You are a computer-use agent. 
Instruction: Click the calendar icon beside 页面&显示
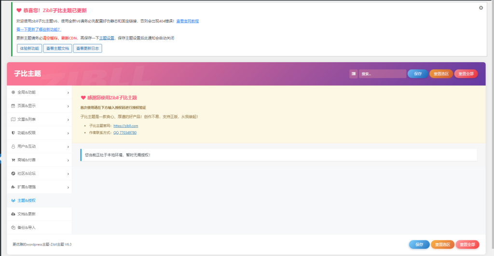pyautogui.click(x=13, y=106)
